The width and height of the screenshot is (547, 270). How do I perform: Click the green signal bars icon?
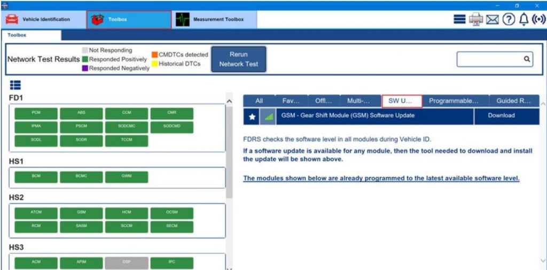tap(269, 116)
